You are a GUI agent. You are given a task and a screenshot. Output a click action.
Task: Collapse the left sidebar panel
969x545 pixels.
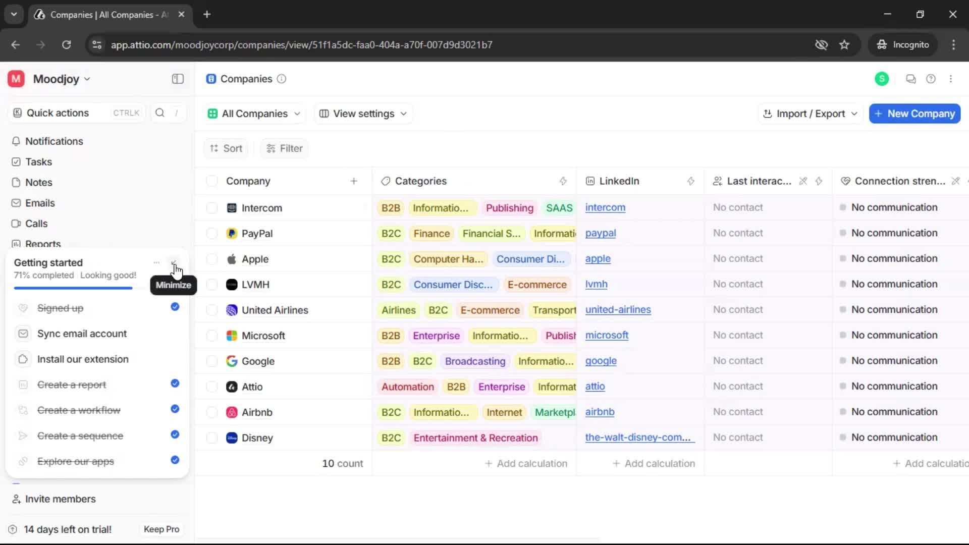[177, 79]
